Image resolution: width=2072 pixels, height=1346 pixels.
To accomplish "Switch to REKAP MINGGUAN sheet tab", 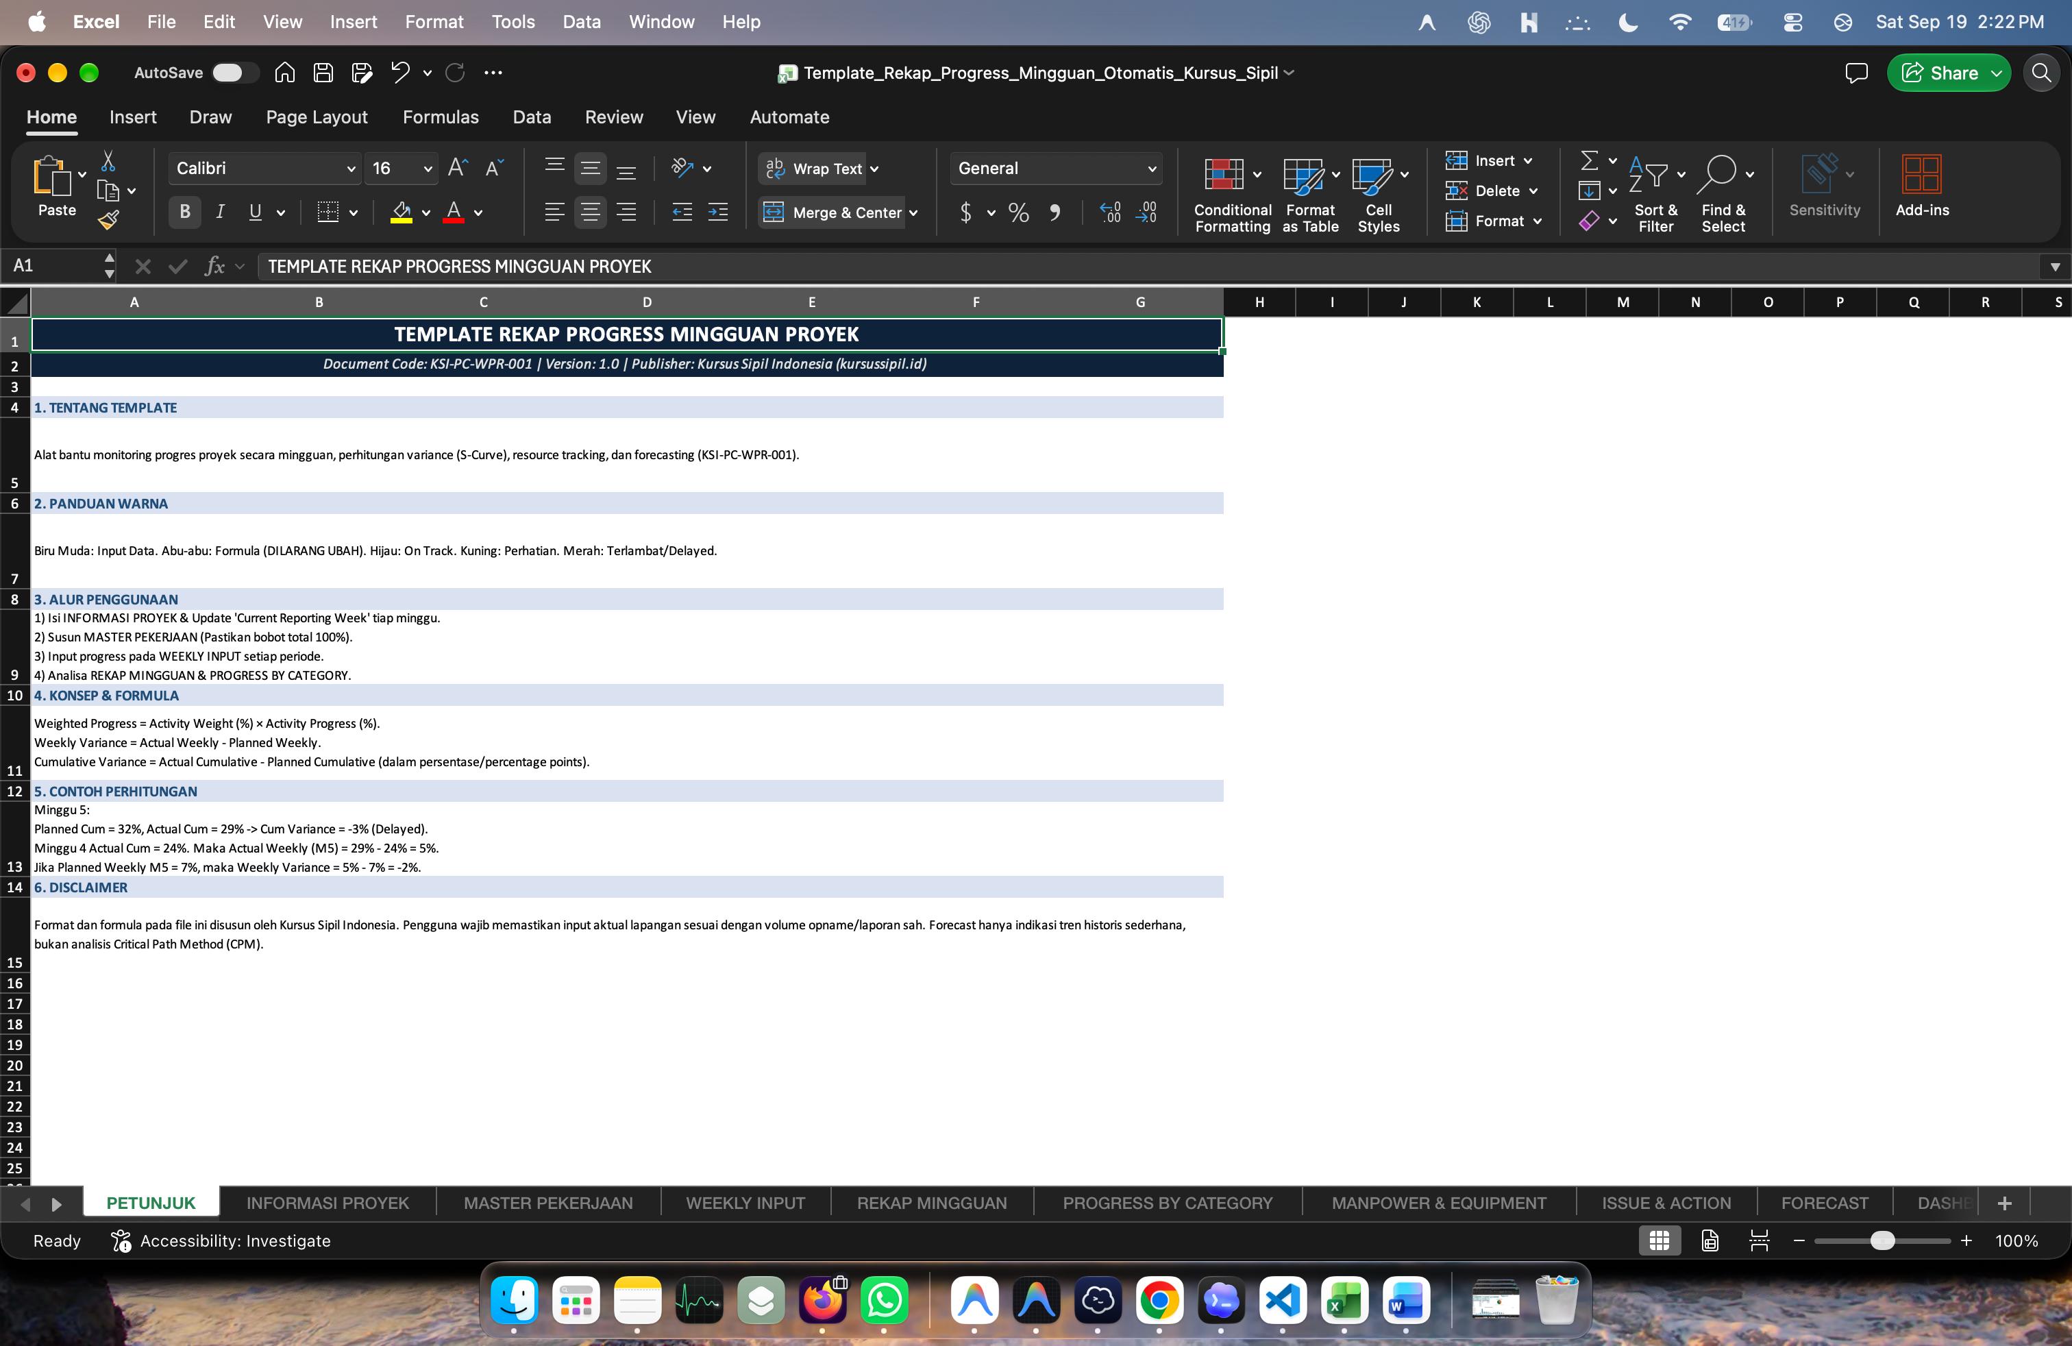I will [x=932, y=1203].
